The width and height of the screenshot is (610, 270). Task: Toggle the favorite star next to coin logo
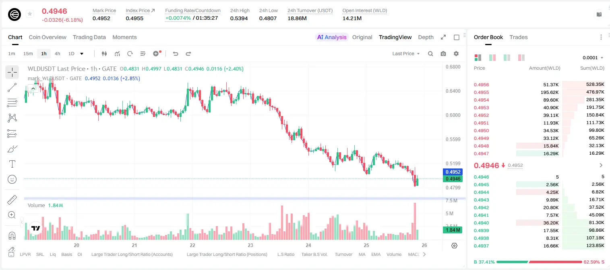pos(30,14)
